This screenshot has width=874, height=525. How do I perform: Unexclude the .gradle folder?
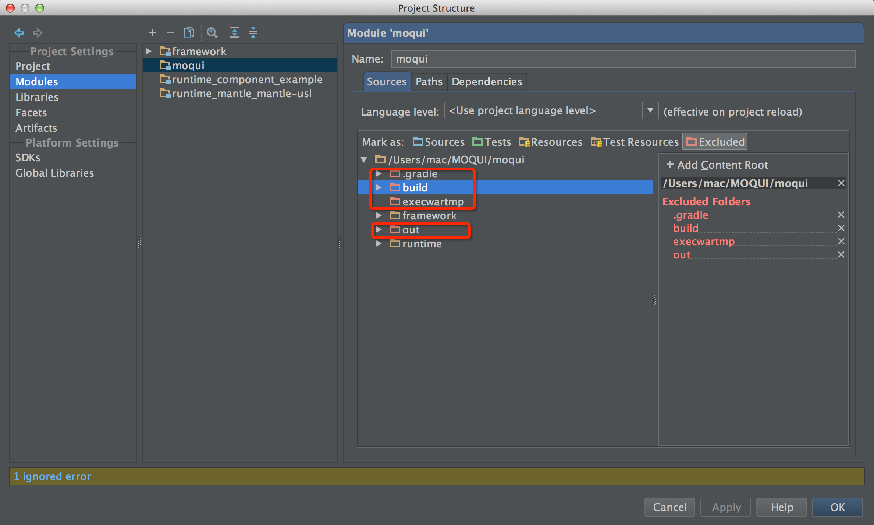coord(841,215)
